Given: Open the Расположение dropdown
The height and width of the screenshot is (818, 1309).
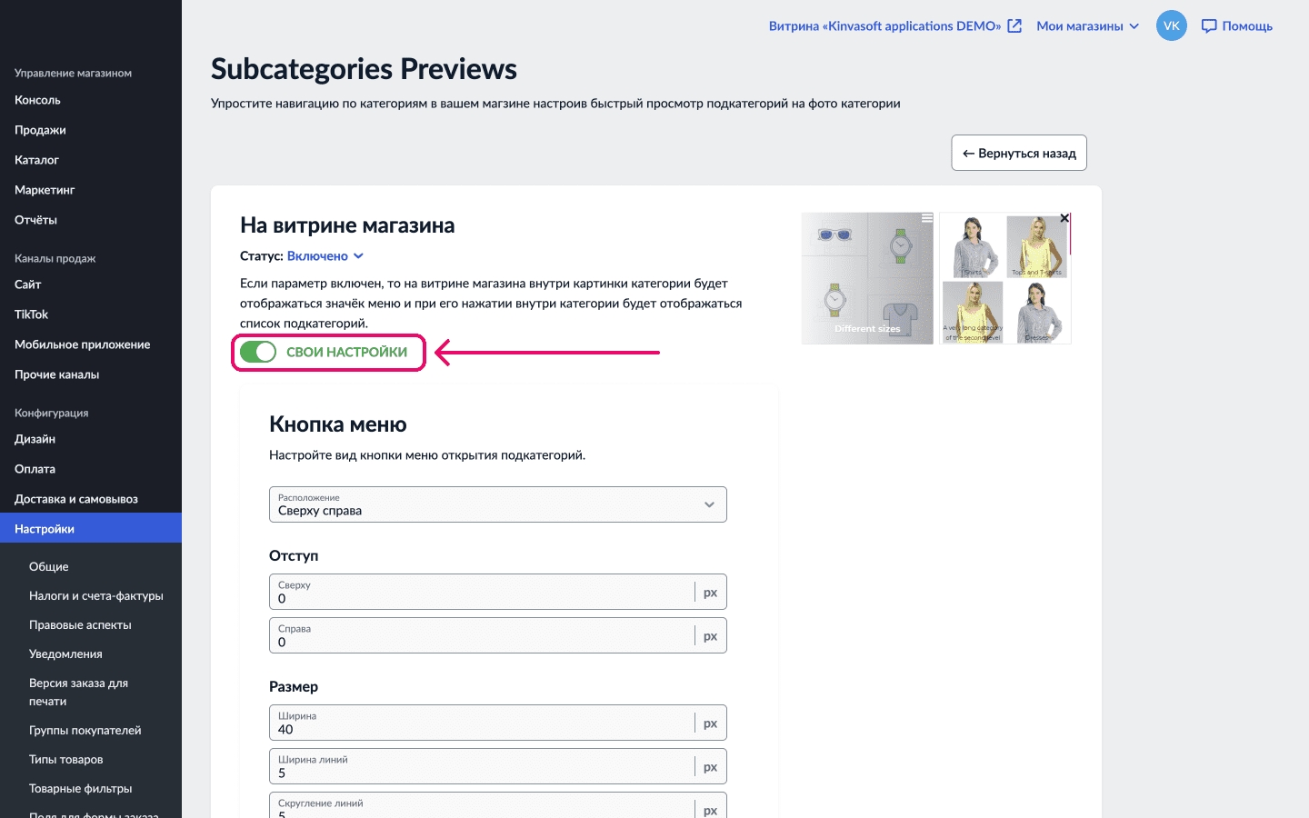Looking at the screenshot, I should [497, 504].
